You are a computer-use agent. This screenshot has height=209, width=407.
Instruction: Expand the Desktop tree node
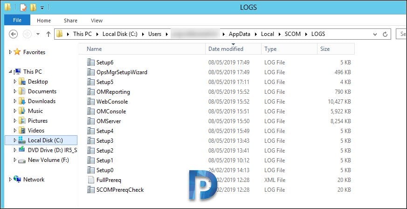(15, 82)
